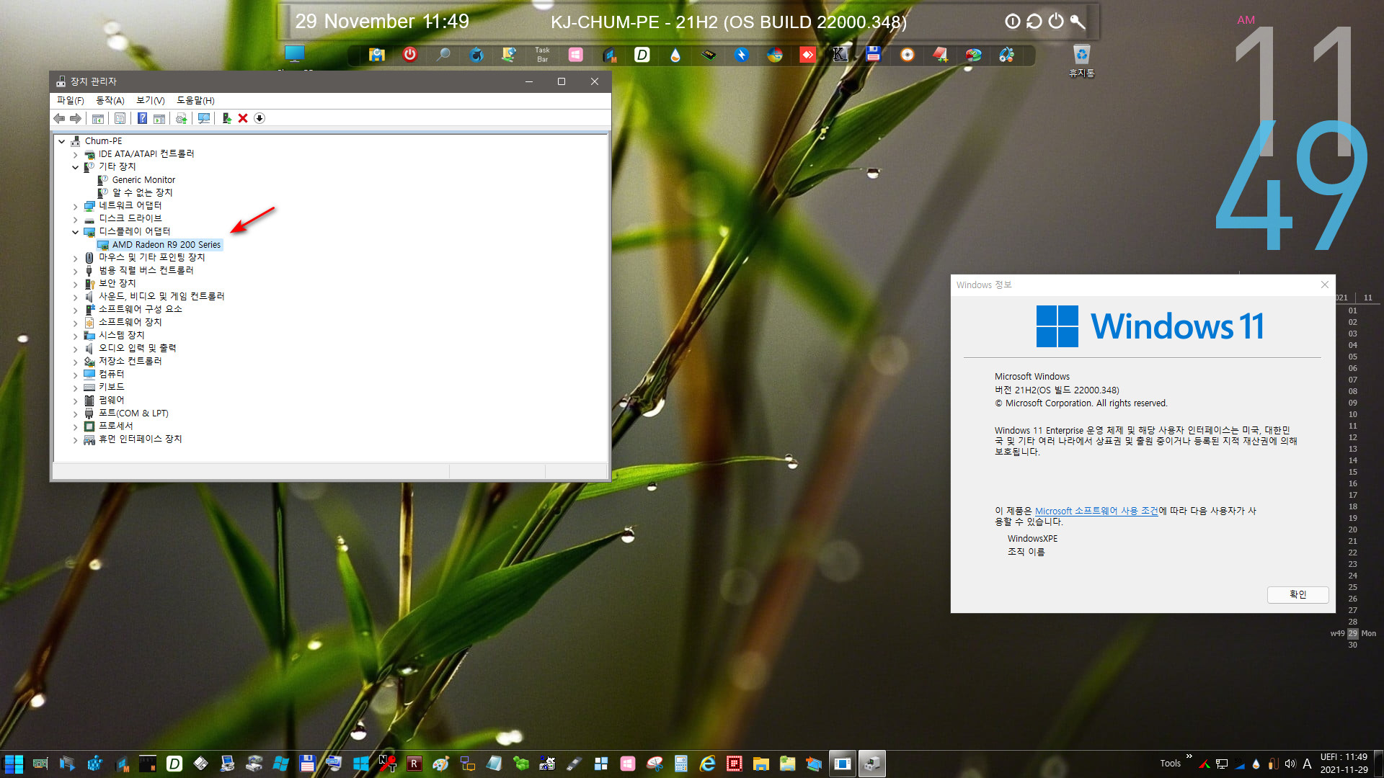1384x778 pixels.
Task: Expand the 포트(COM & LPT) node
Action: (75, 413)
